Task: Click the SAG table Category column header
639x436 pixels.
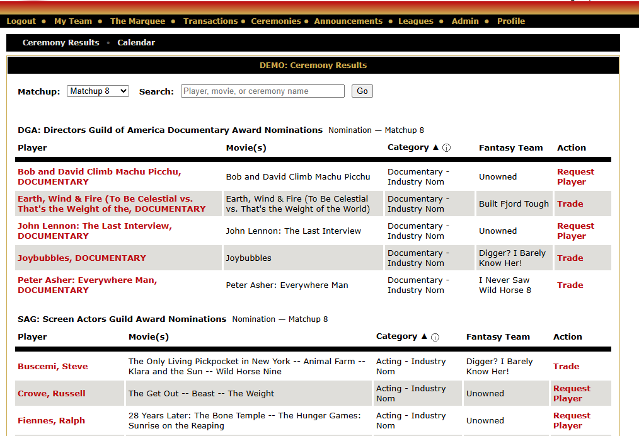Action: (396, 336)
